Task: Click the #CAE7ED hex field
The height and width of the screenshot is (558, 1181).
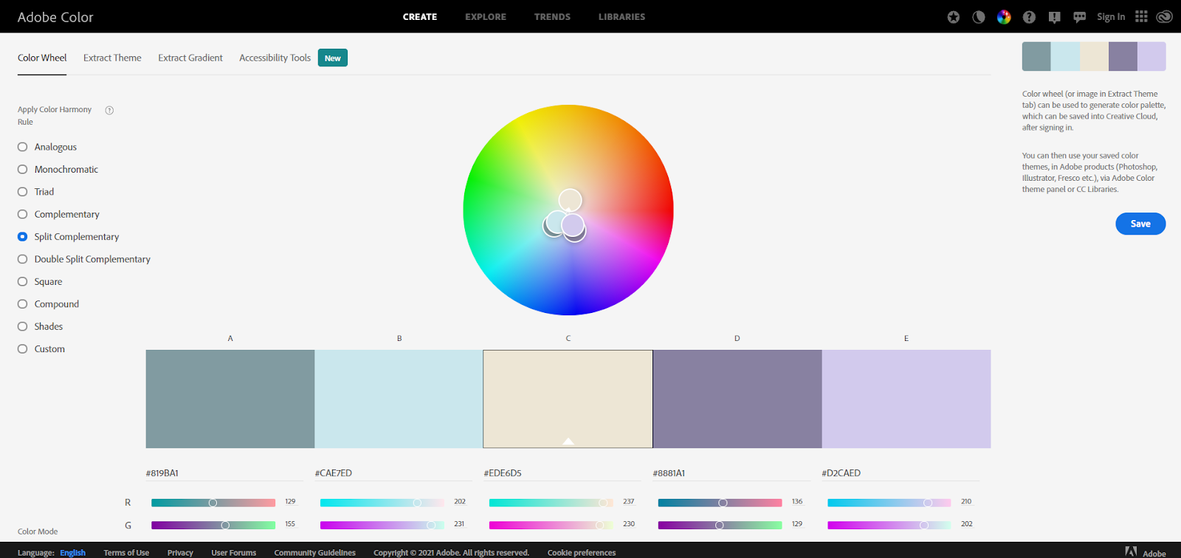Action: [393, 473]
